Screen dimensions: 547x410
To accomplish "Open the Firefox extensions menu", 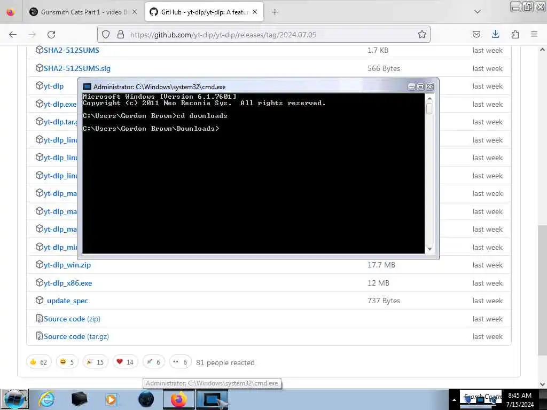I will coord(515,35).
